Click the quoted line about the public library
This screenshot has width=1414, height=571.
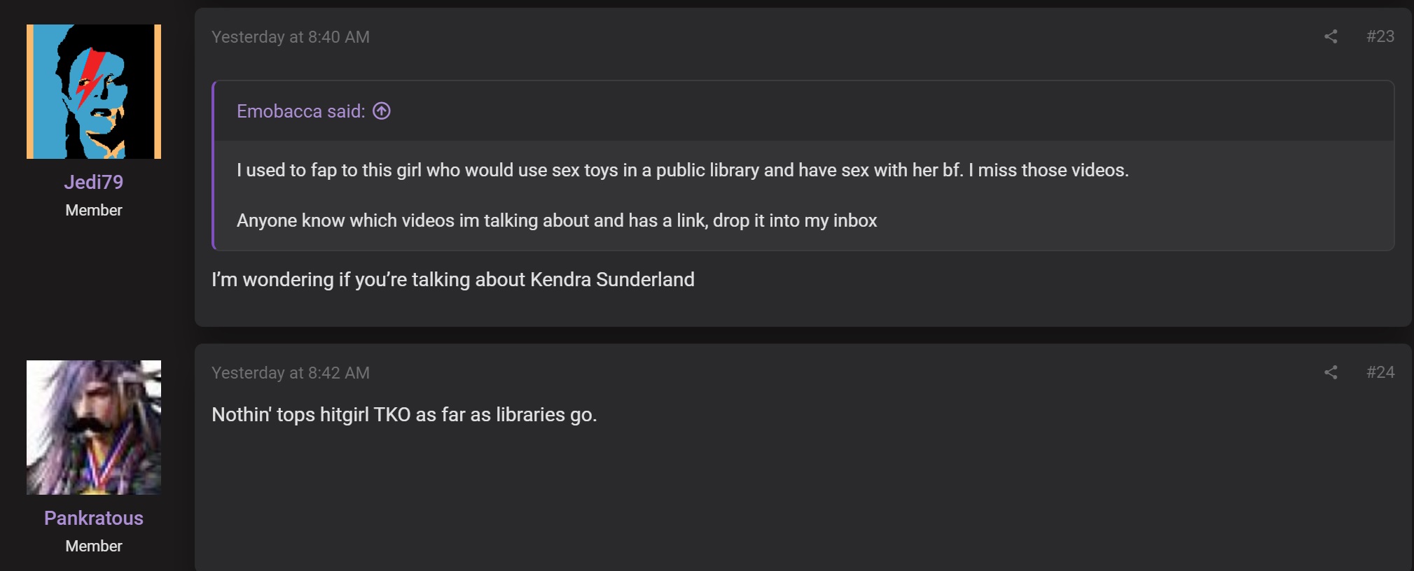[x=683, y=170]
